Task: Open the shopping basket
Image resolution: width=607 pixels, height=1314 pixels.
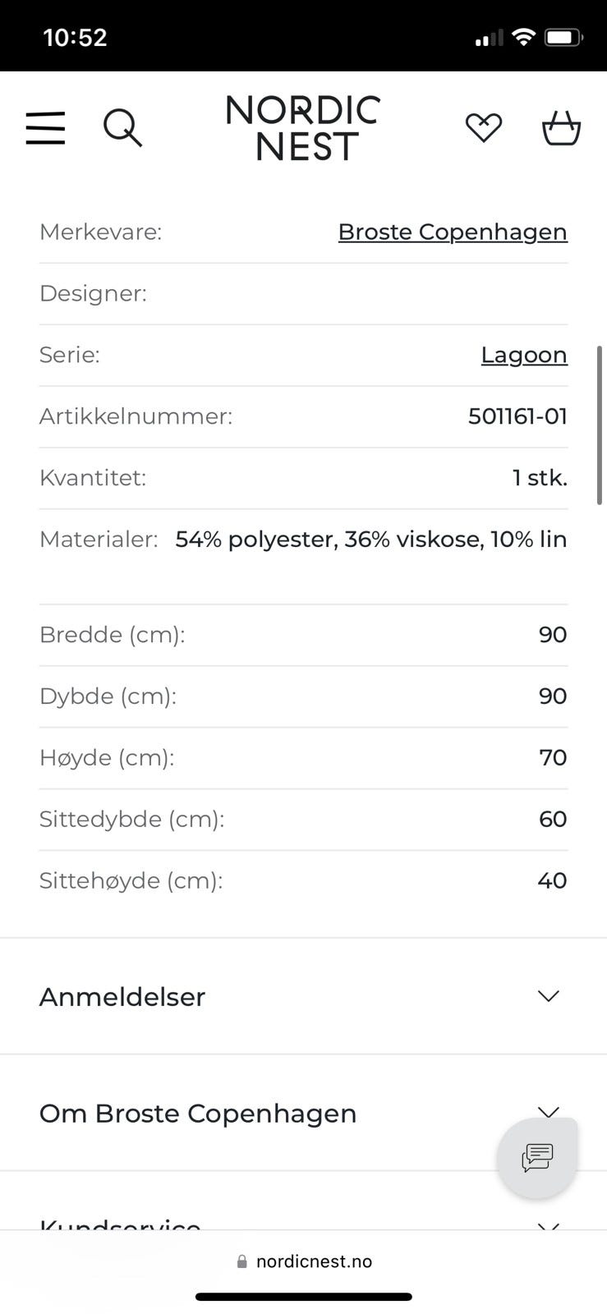Action: click(561, 128)
